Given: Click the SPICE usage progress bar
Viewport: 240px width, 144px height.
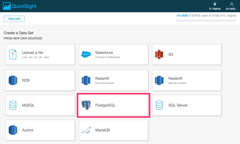Looking at the screenshot, I should pyautogui.click(x=206, y=20).
